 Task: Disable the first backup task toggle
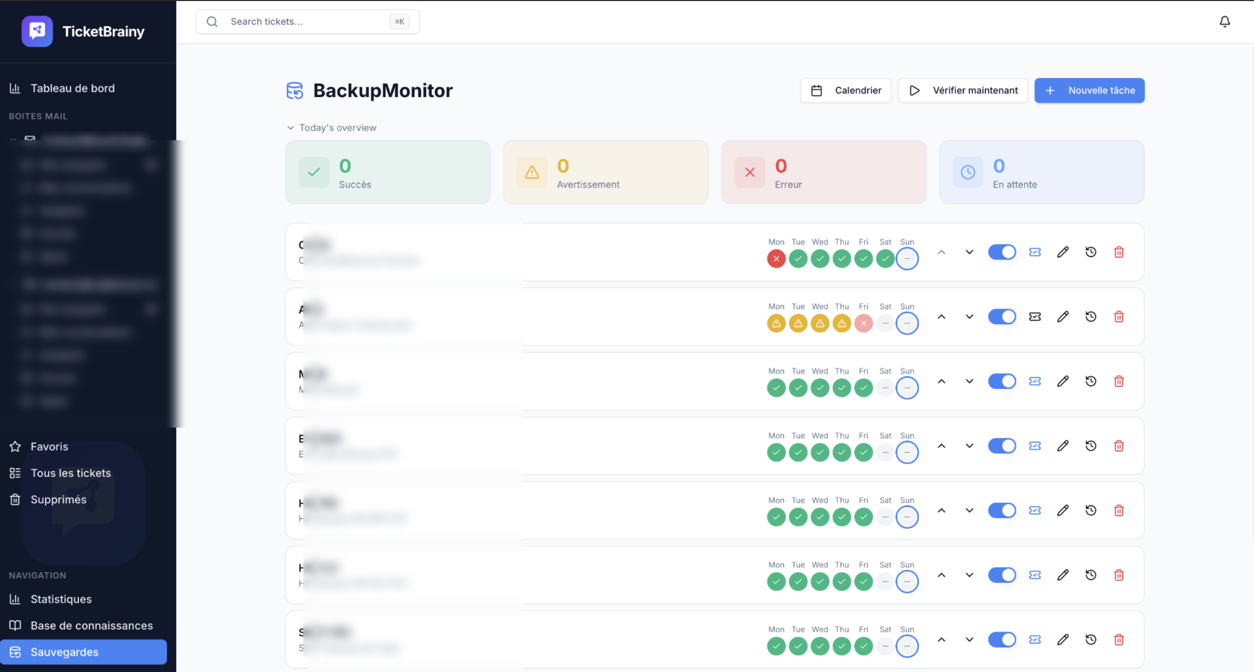click(1002, 252)
